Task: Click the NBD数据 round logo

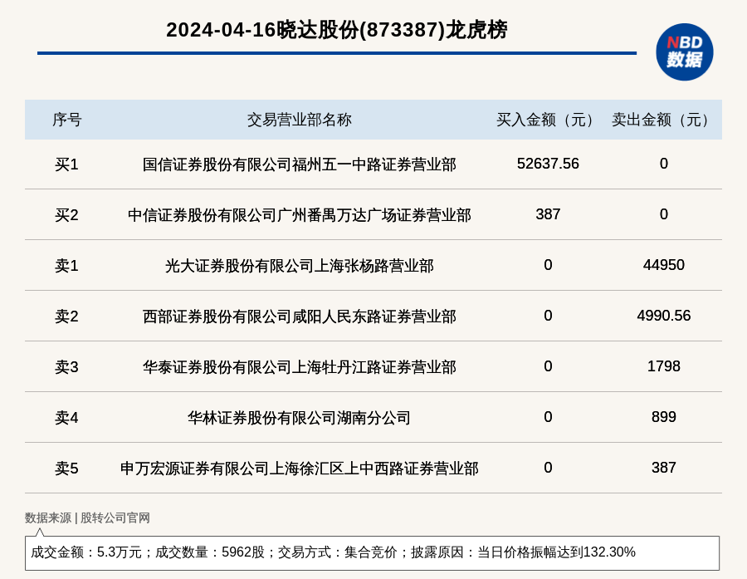Action: coord(684,52)
